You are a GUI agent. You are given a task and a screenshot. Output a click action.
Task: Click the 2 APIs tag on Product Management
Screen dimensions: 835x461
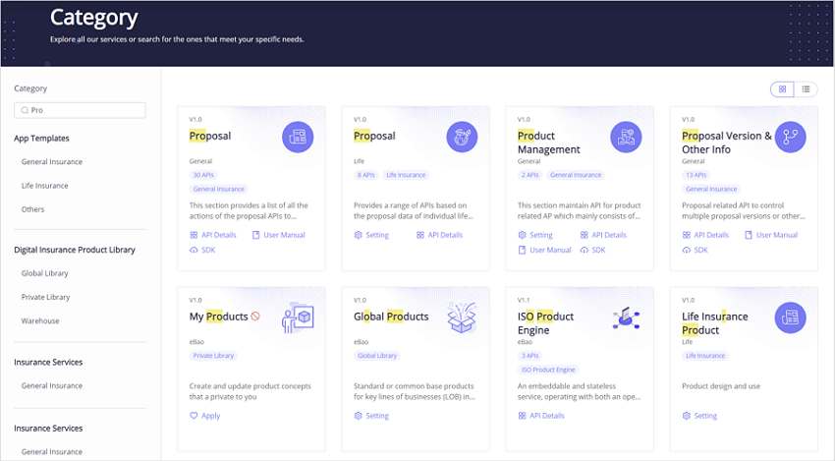(530, 175)
